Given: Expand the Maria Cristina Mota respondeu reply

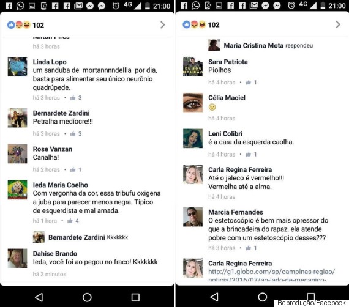Looking at the screenshot, I should click(x=260, y=45).
